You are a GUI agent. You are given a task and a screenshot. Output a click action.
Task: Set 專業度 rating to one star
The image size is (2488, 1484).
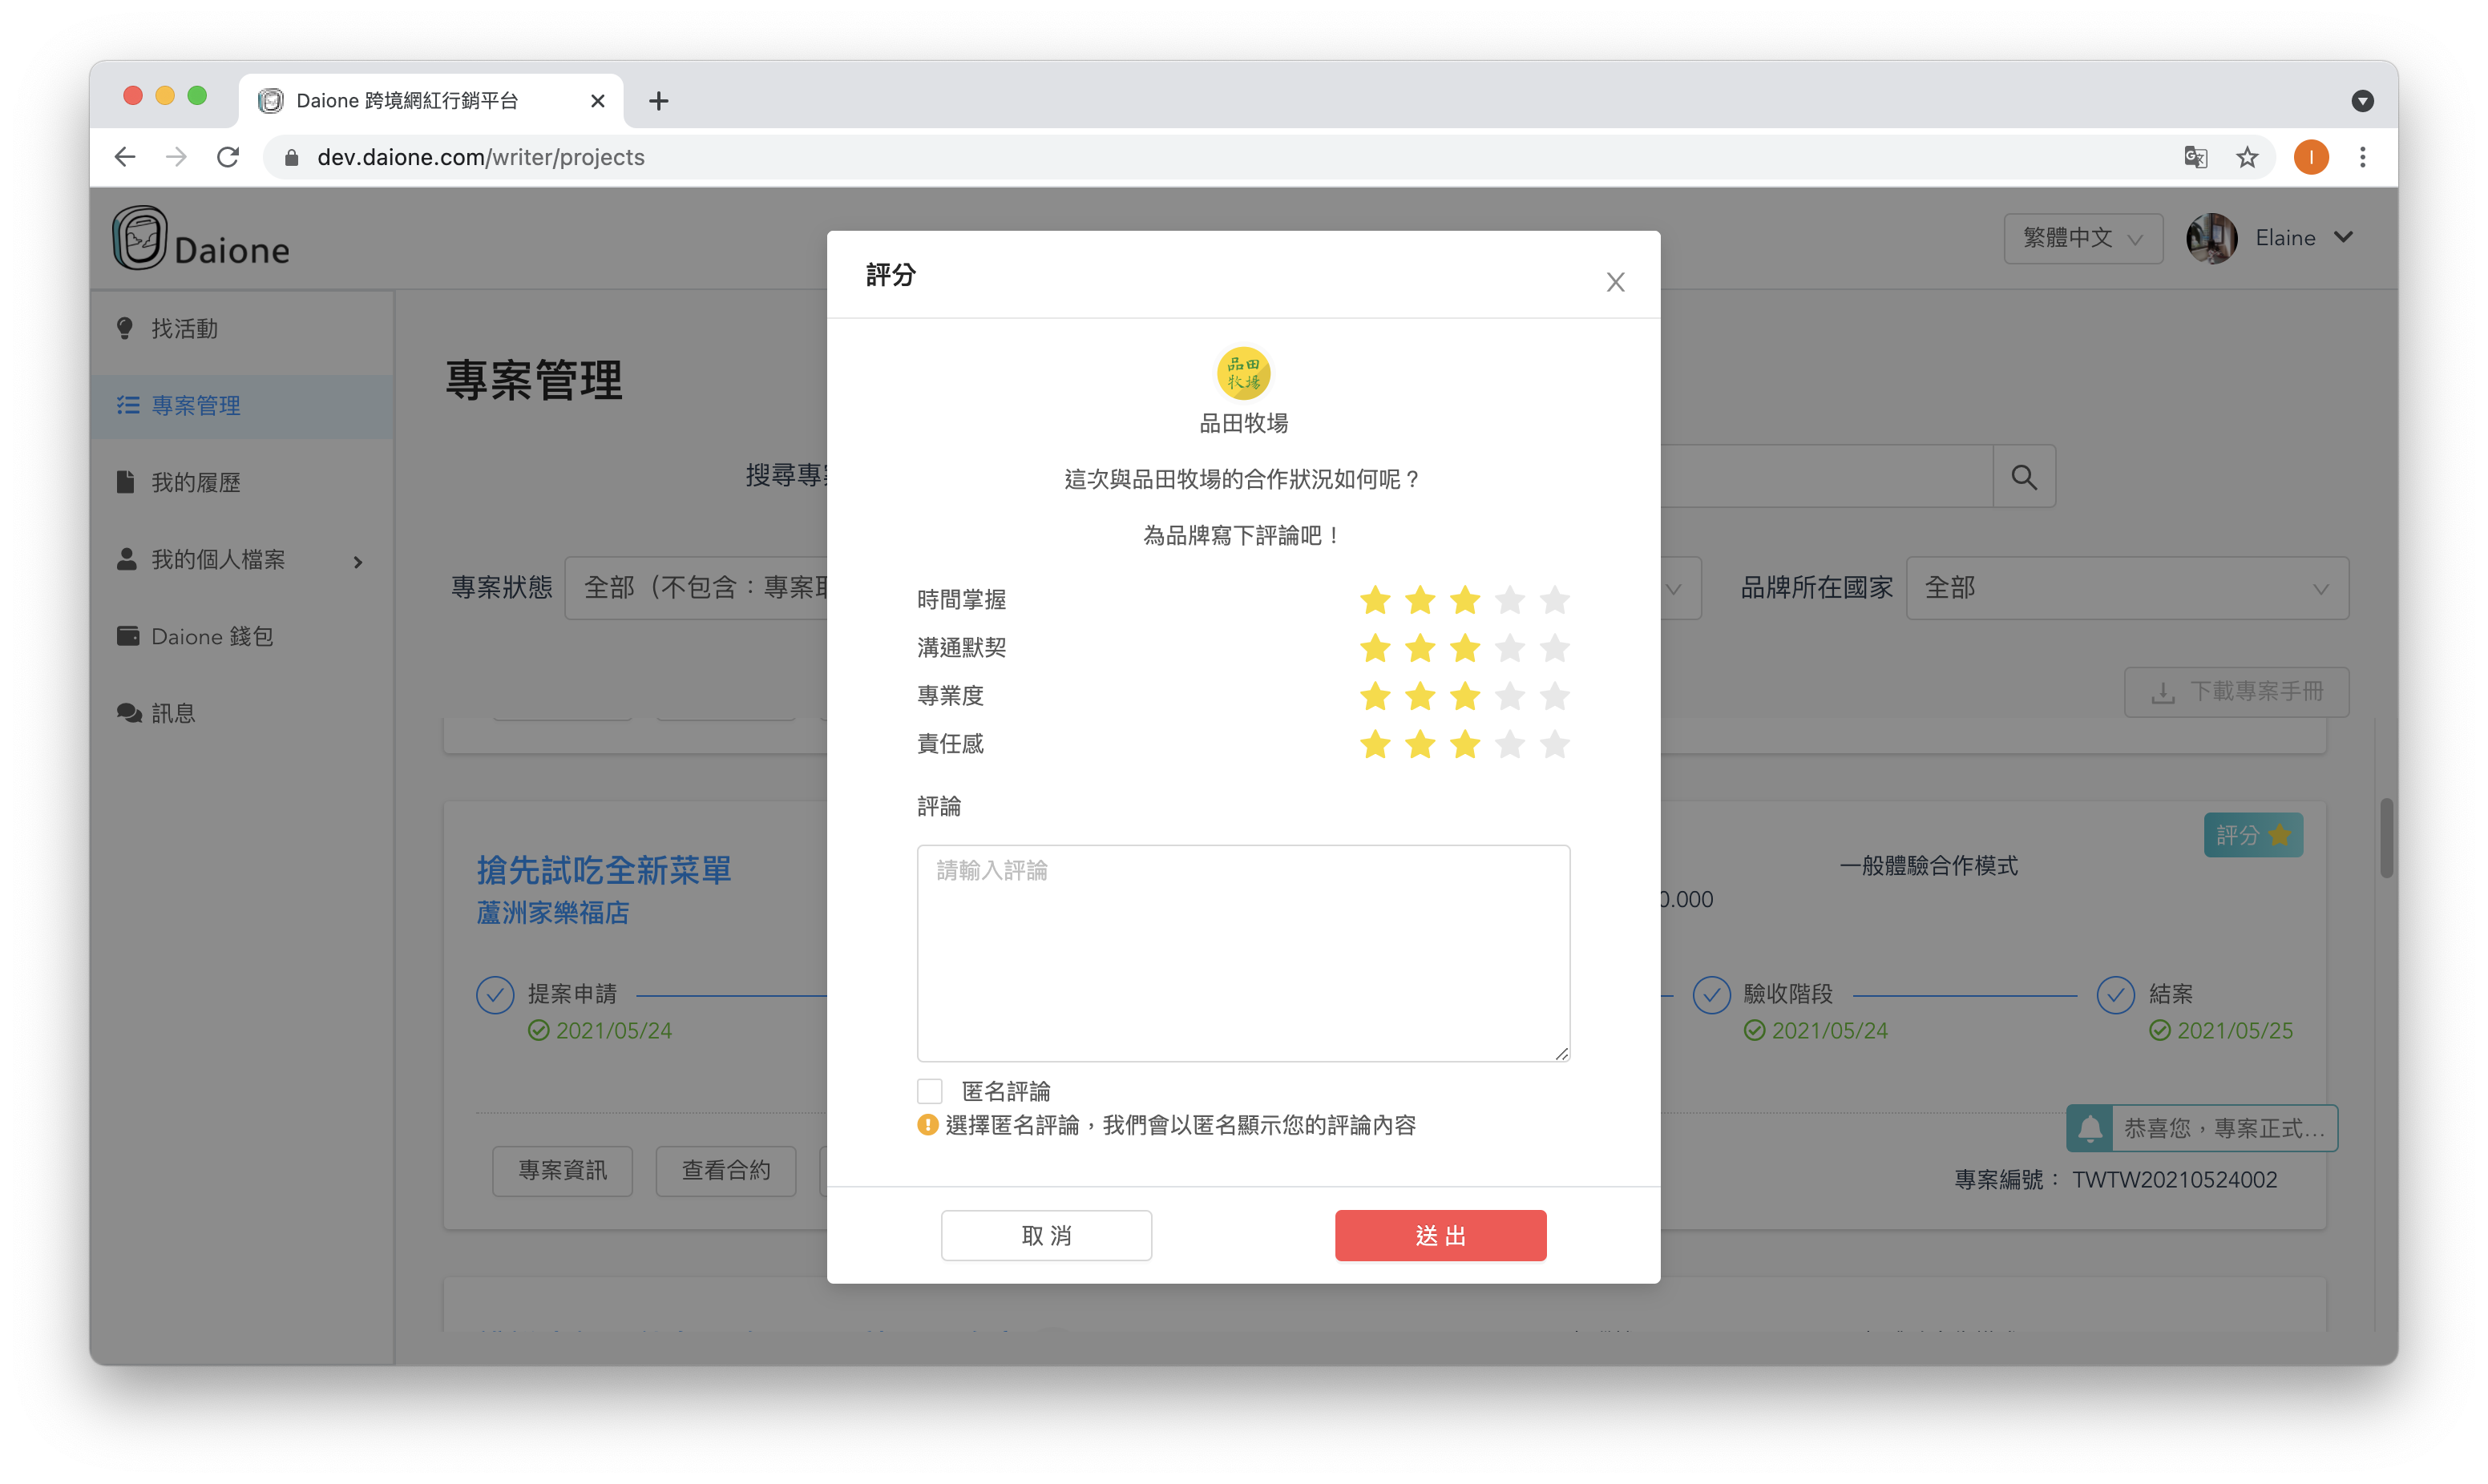click(1375, 696)
